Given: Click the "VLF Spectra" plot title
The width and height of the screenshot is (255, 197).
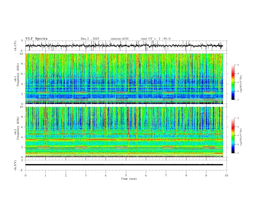Looking at the screenshot, I should point(36,39).
